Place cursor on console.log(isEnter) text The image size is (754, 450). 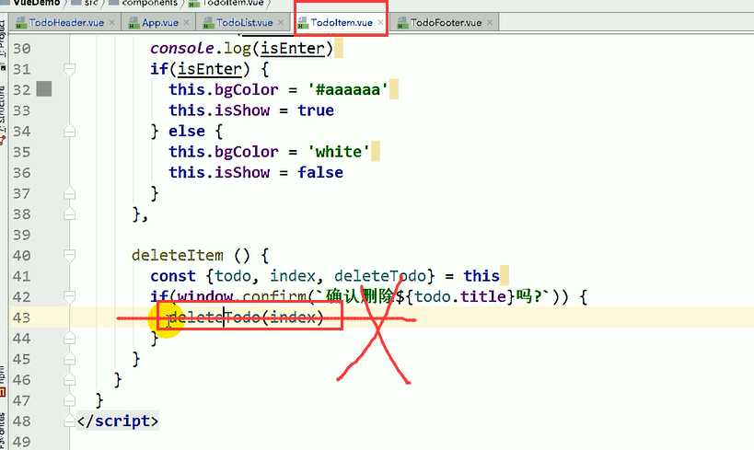[242, 48]
